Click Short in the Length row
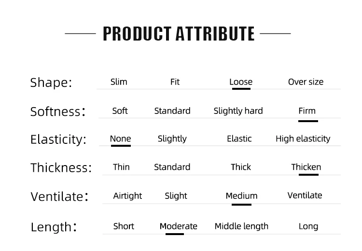Viewport: 362px width, 251px height. 124,226
